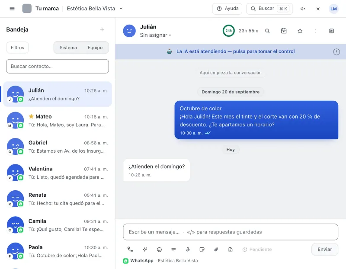Screen dimensions: 346x269
Task: Expand the Sin asignar assignment dropdown
Action: (155, 35)
